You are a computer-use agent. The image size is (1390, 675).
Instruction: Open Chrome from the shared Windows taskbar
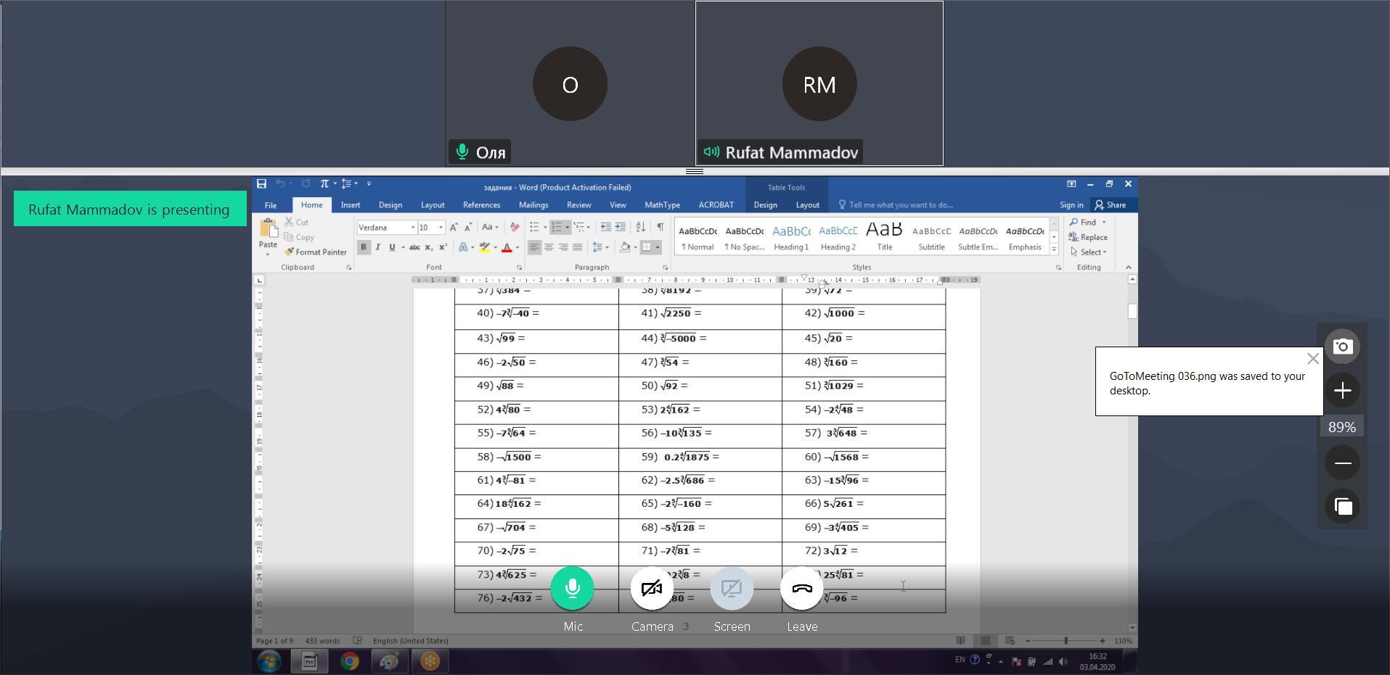pos(350,661)
